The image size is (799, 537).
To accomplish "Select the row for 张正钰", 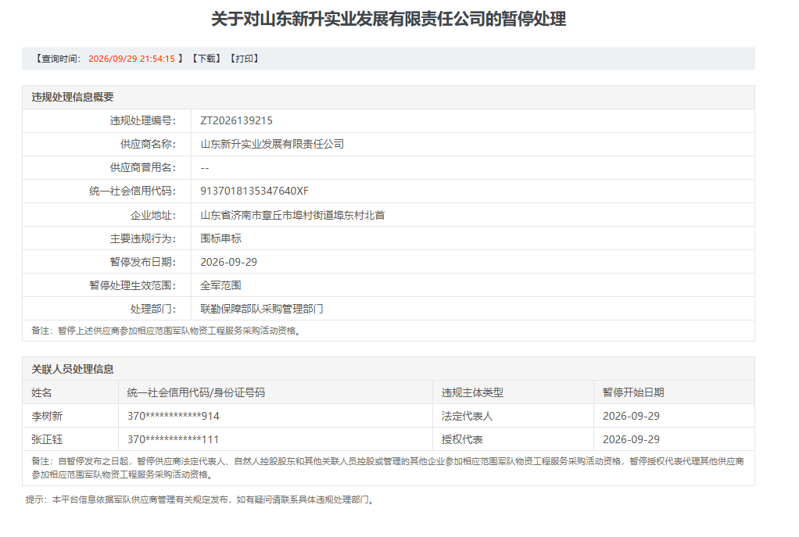I will pyautogui.click(x=389, y=439).
